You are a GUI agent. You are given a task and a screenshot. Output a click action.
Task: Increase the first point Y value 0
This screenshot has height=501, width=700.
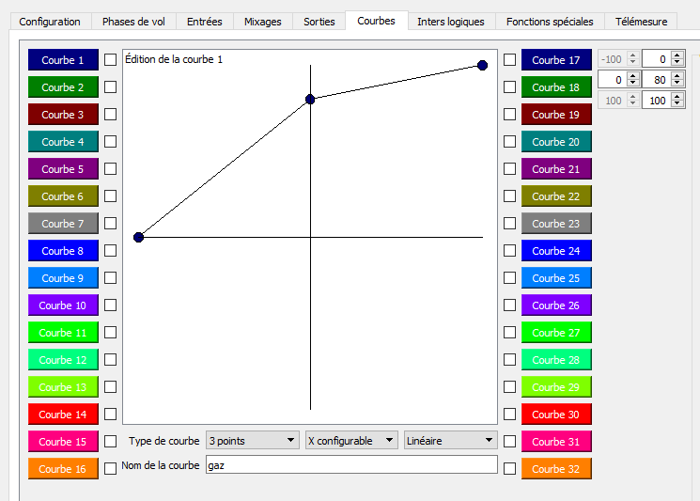pyautogui.click(x=677, y=55)
